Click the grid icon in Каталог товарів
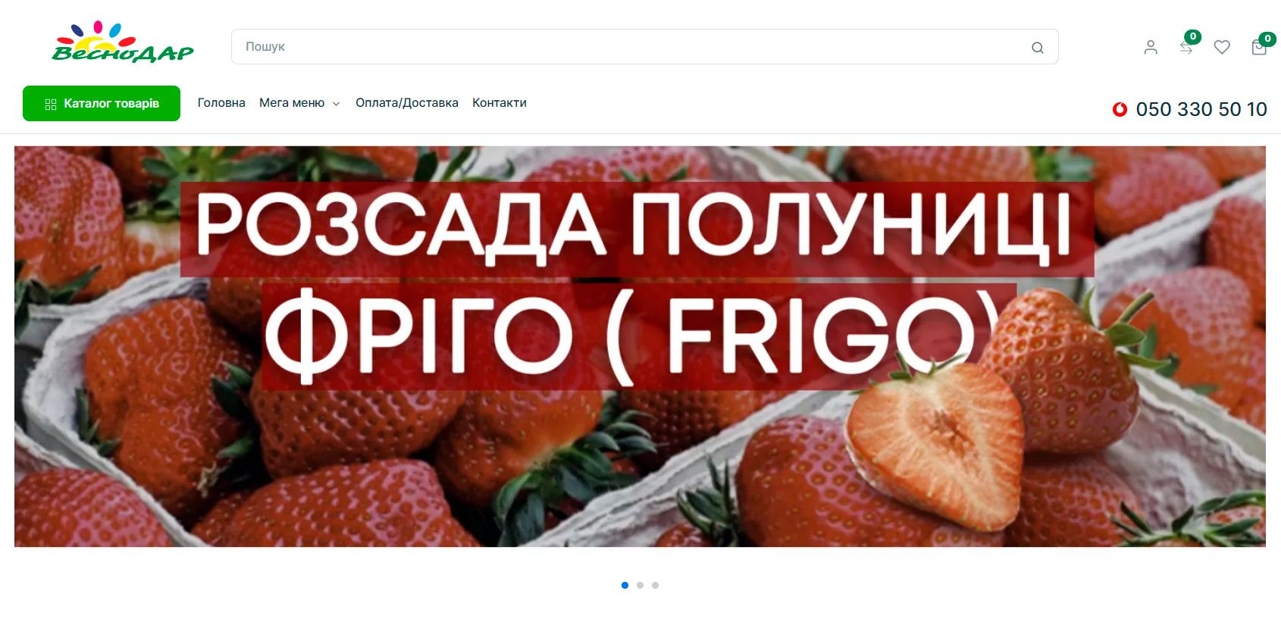Screen dimensions: 1281x619 tap(51, 104)
